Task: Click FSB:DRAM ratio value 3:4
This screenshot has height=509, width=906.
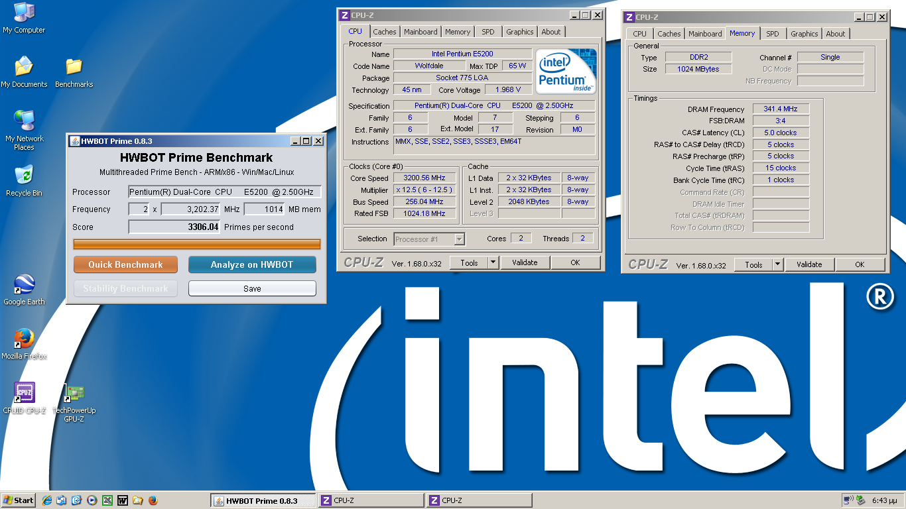Action: [781, 121]
